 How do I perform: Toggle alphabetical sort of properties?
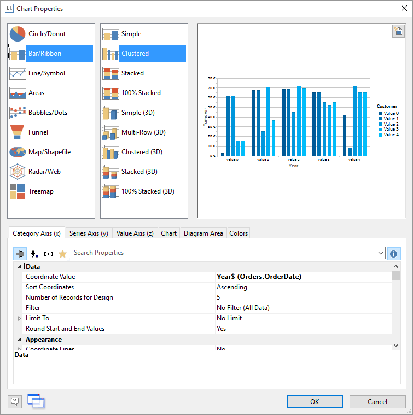(x=34, y=253)
